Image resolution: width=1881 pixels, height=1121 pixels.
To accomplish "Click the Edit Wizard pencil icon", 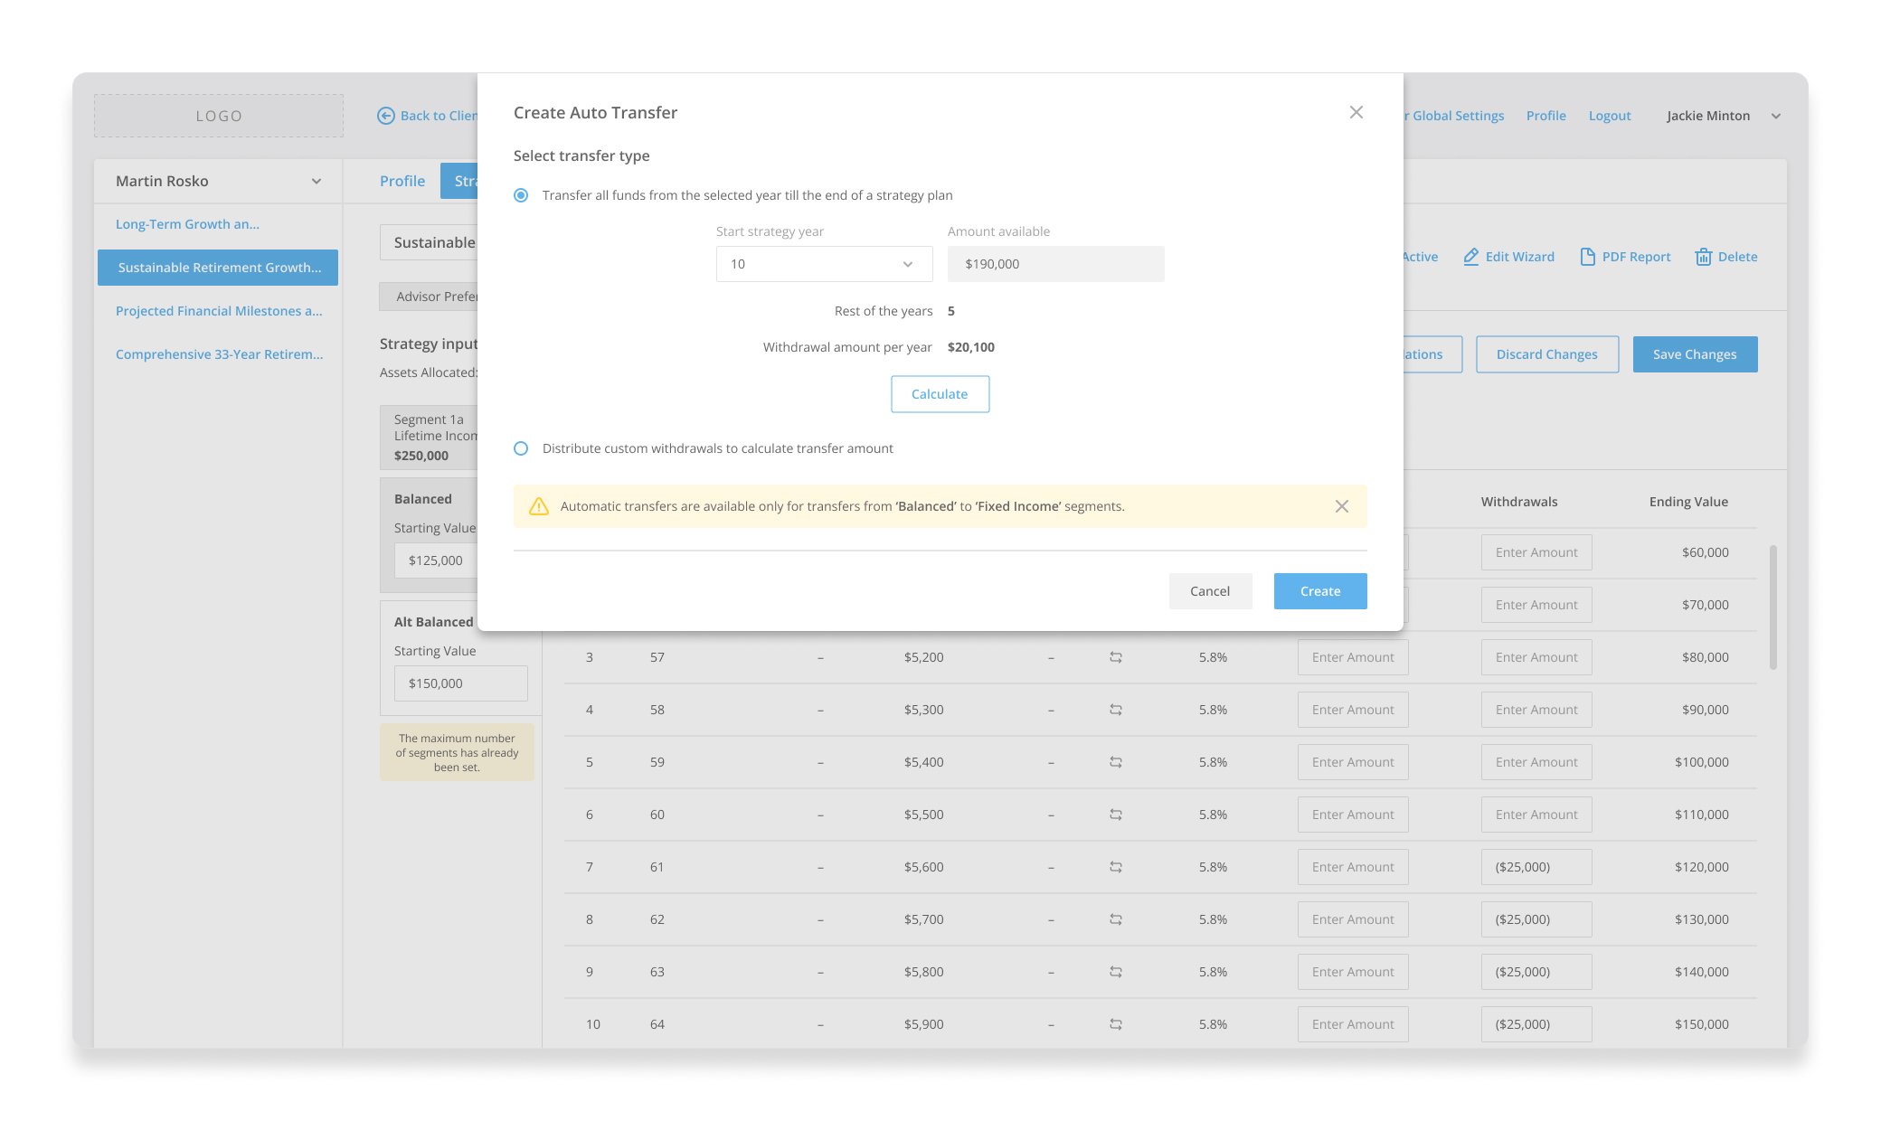I will pos(1471,257).
